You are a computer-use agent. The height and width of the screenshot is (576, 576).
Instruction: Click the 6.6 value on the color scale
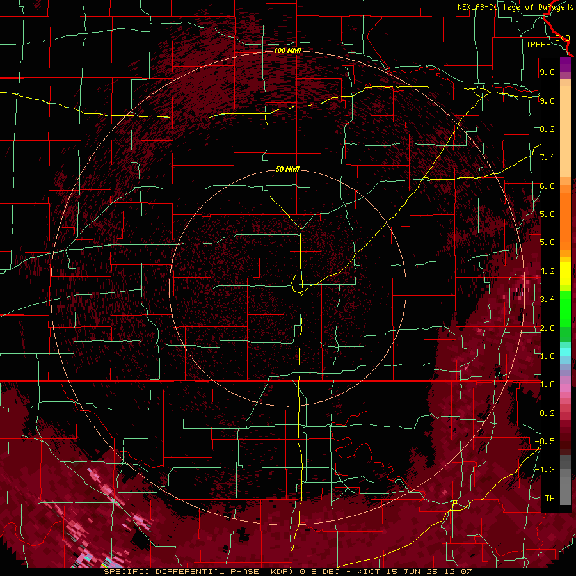click(547, 186)
